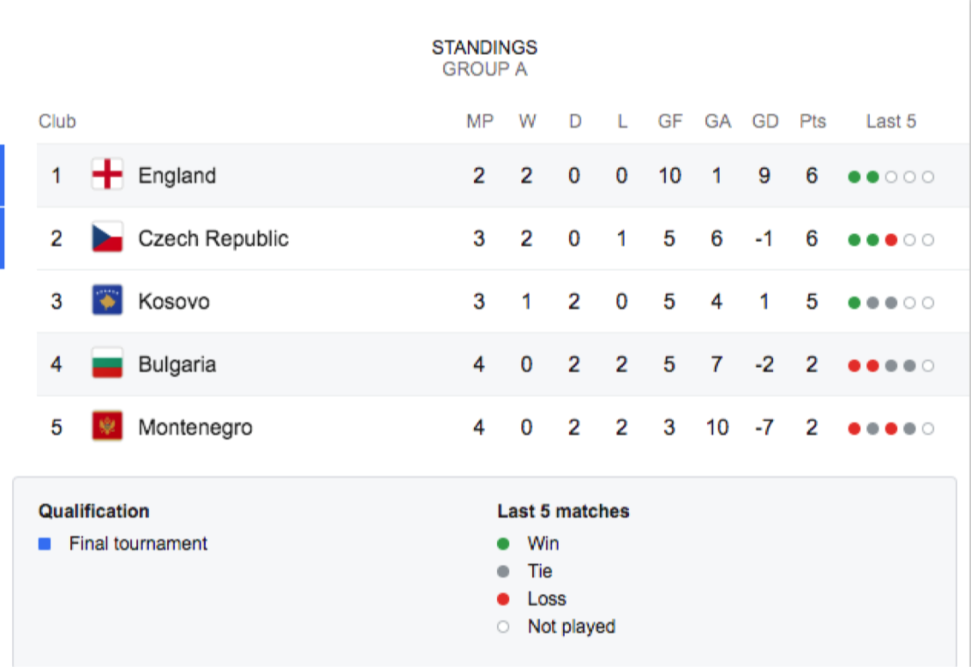Click the England flag icon
This screenshot has height=667, width=971.
(x=107, y=174)
